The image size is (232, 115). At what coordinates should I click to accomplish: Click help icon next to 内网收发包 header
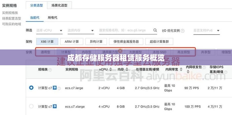(x=204, y=68)
